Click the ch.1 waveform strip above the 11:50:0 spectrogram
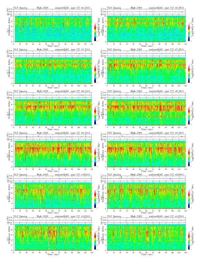 tap(146, 220)
